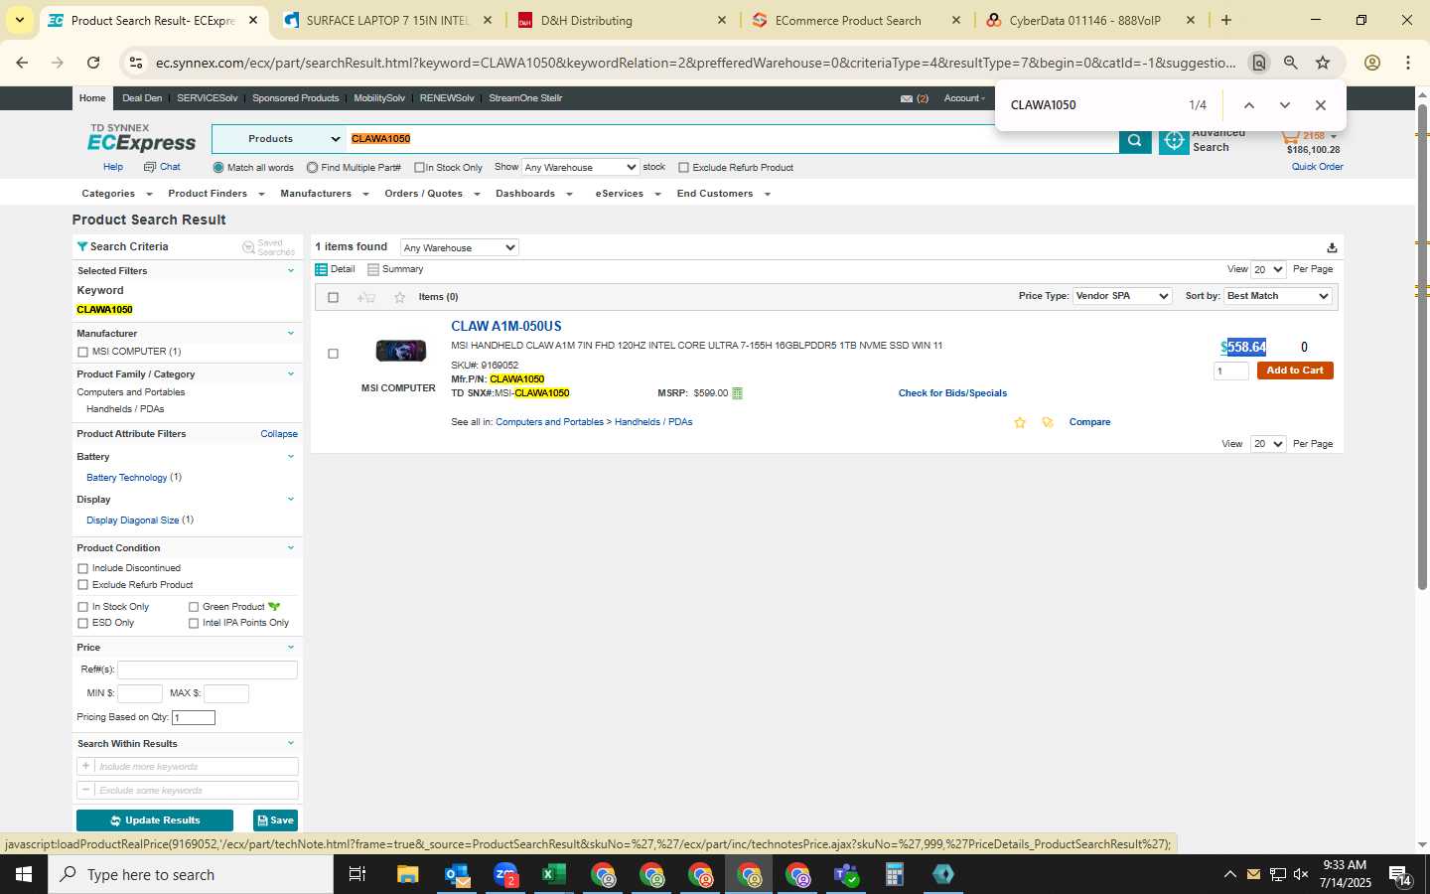Switch to D&H Distributing tab
The width and height of the screenshot is (1430, 894).
[x=621, y=20]
